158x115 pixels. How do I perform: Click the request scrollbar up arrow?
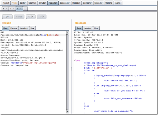point(68,33)
